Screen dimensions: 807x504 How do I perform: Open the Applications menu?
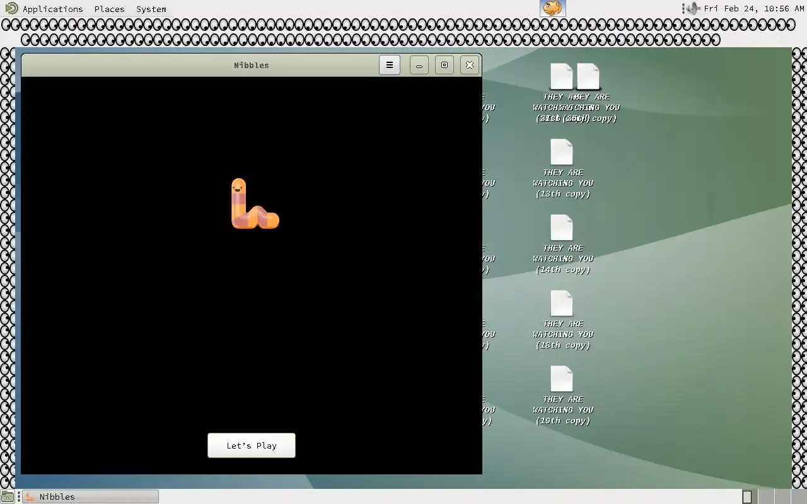(x=53, y=9)
